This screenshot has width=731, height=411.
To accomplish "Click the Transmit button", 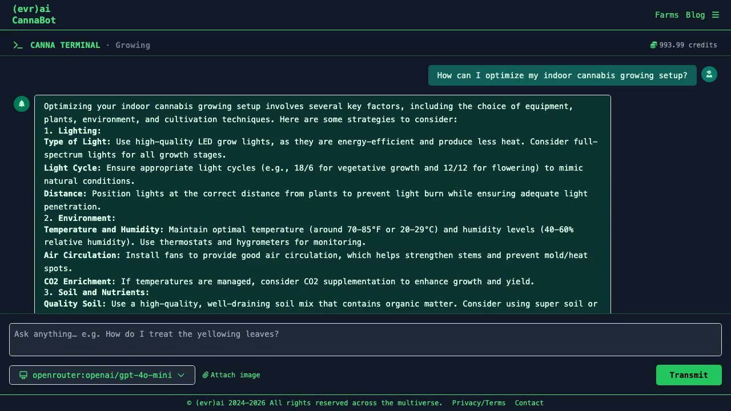I will (689, 375).
